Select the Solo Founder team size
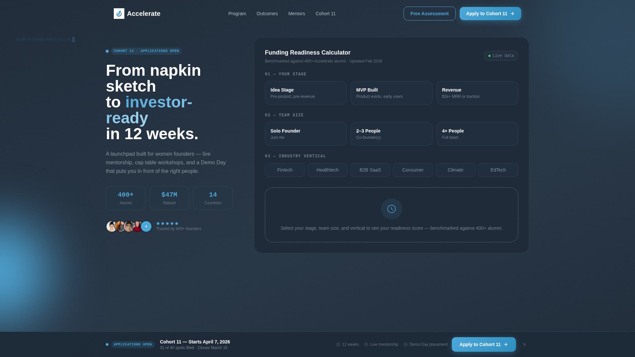The width and height of the screenshot is (635, 357). [305, 134]
